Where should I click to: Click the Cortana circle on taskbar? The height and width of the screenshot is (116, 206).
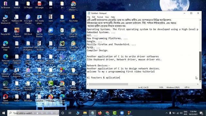point(63,113)
